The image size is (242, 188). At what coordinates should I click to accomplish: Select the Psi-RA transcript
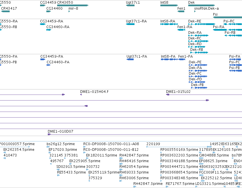[x=227, y=30]
